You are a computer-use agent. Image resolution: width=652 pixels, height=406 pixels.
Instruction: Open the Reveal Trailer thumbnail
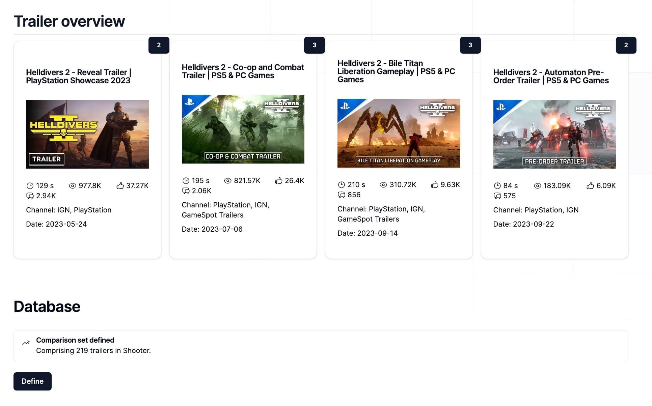[87, 134]
